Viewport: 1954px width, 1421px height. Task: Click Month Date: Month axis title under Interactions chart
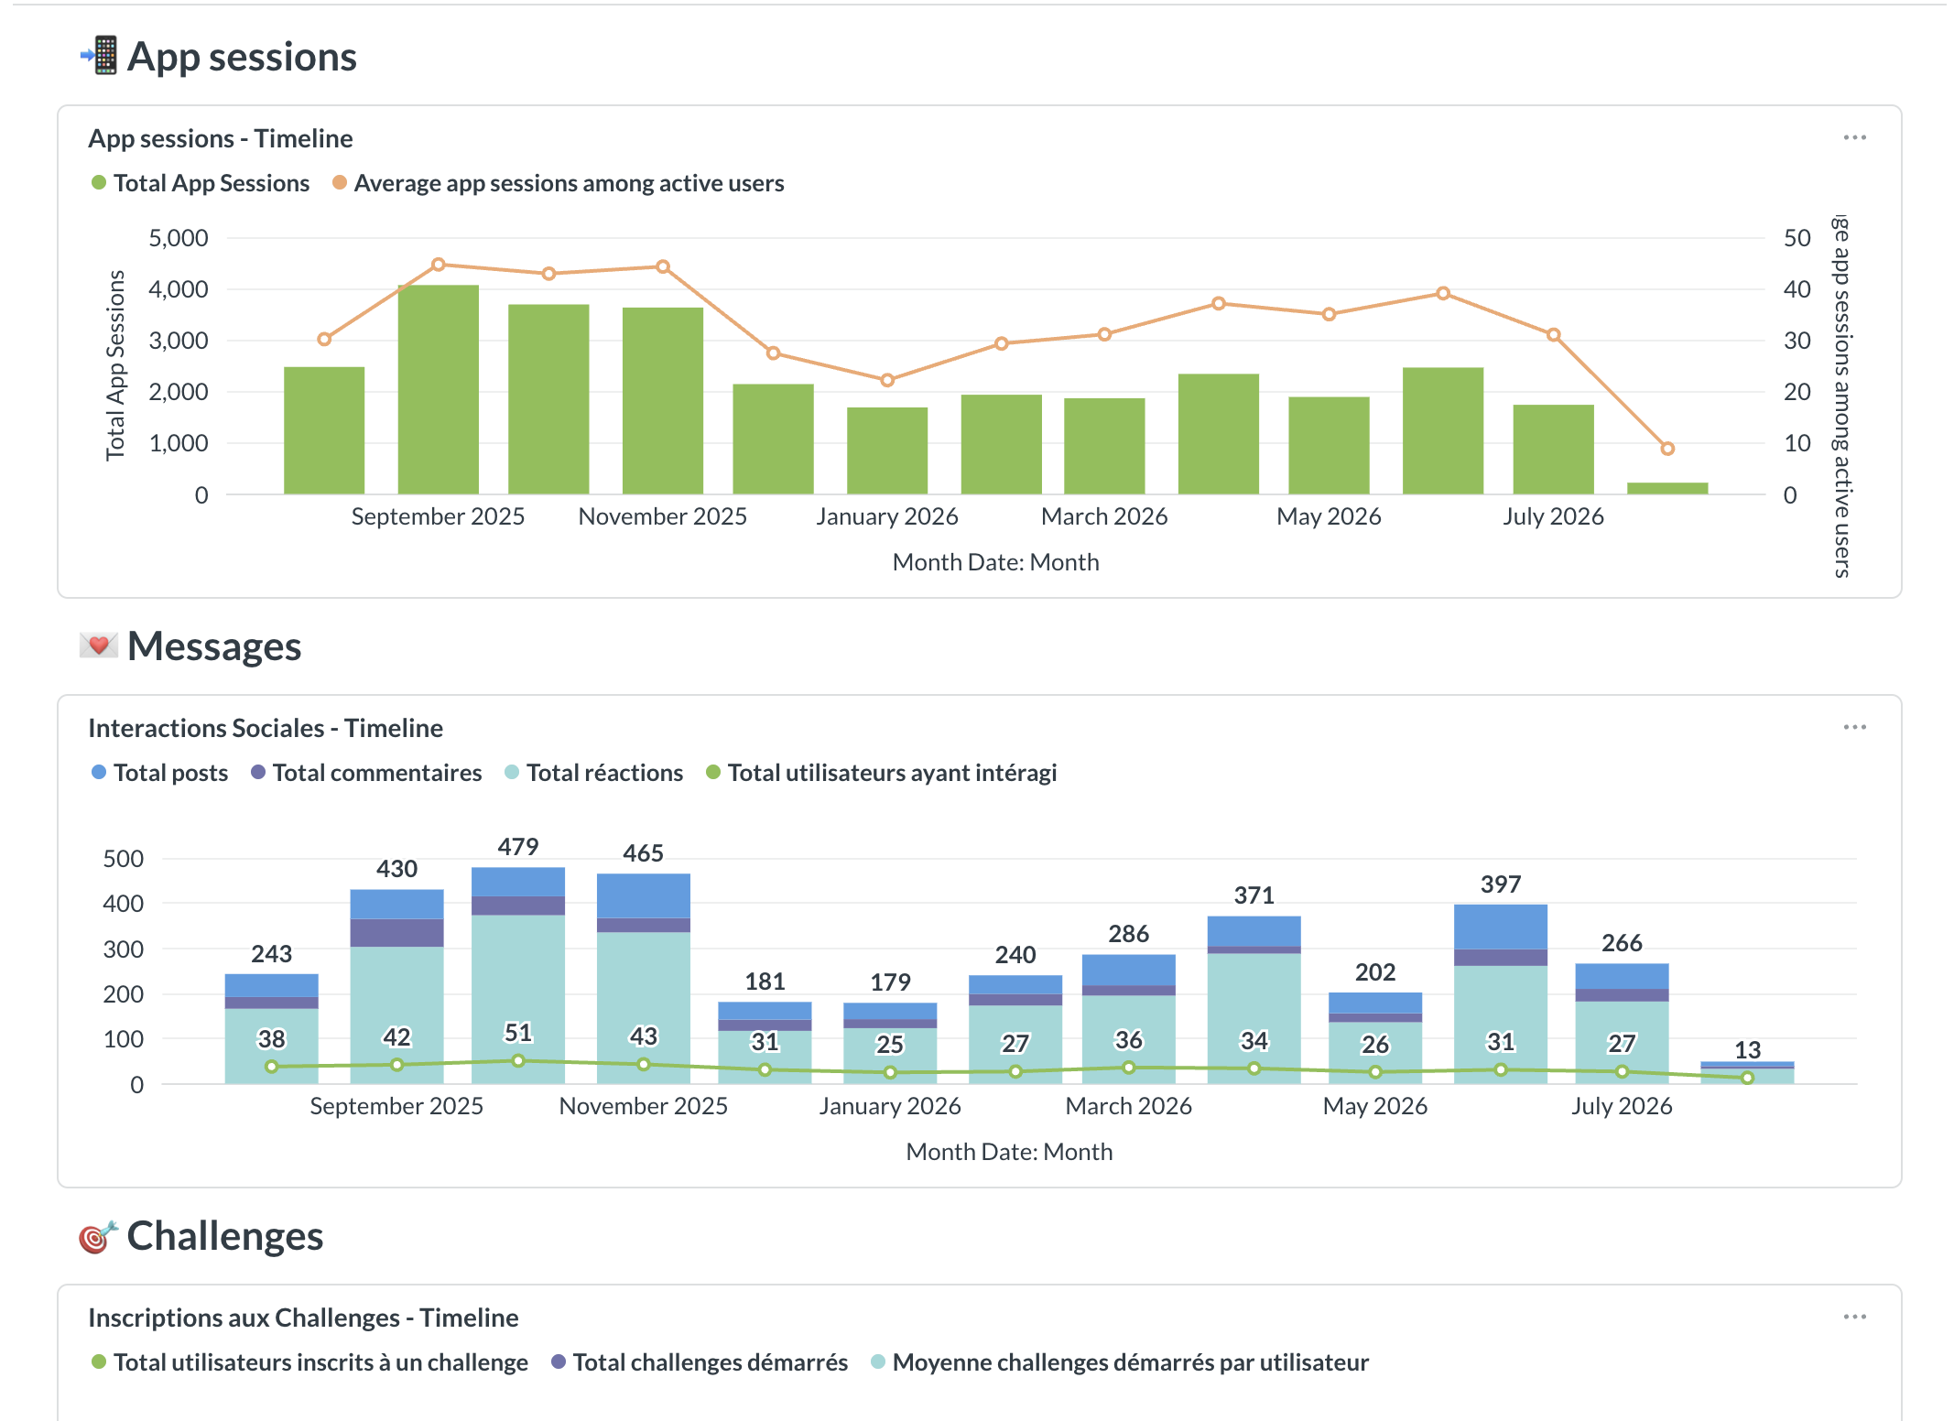[x=1009, y=1152]
